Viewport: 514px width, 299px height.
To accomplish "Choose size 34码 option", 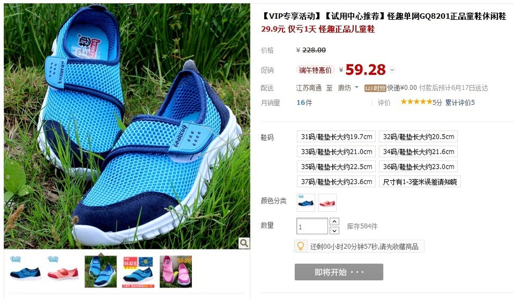I will (x=418, y=152).
